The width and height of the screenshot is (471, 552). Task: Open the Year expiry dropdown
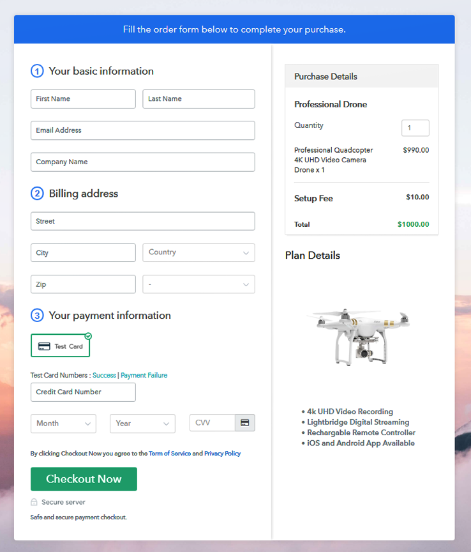point(142,424)
